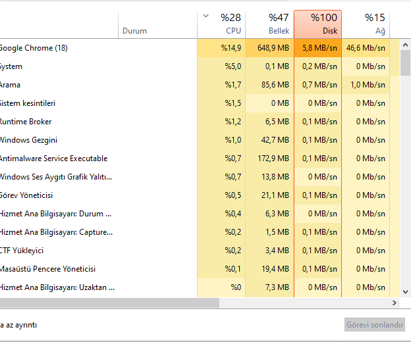The width and height of the screenshot is (411, 342).
Task: Select the Google Chrome (18) process row
Action: (x=34, y=48)
